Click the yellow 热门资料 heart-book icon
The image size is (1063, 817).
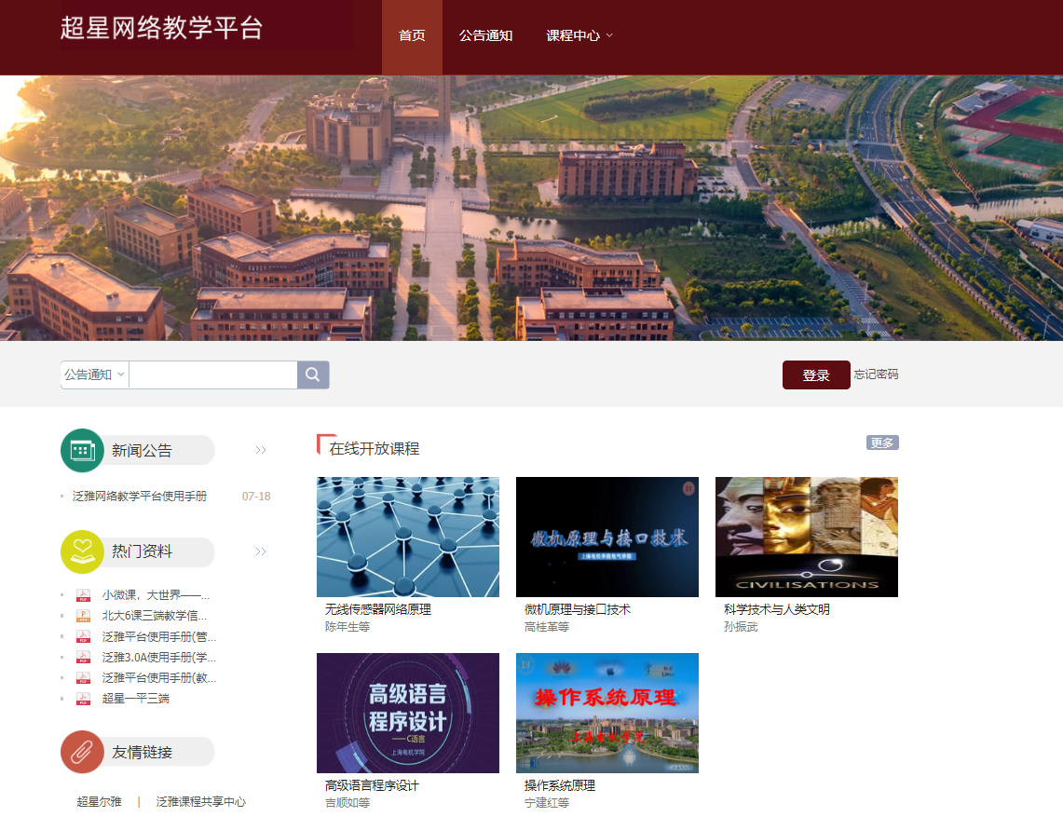[82, 551]
